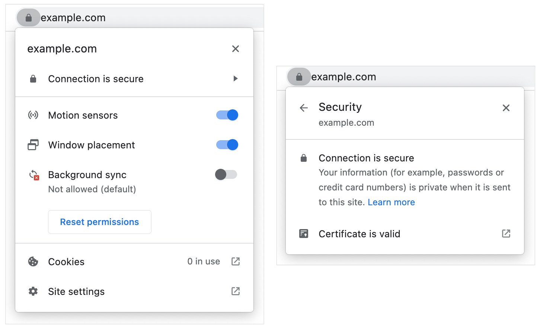Click the Reset permissions button

pyautogui.click(x=99, y=222)
